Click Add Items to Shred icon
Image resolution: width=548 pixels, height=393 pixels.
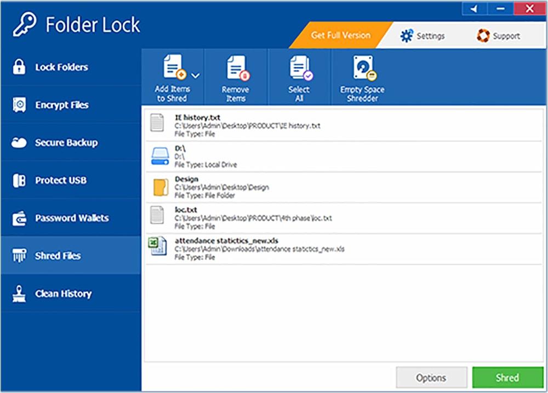point(175,67)
